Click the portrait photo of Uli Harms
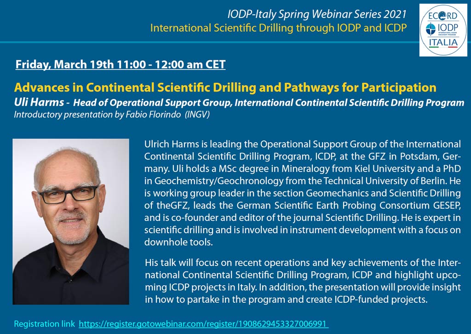471x334 pixels. pyautogui.click(x=71, y=222)
